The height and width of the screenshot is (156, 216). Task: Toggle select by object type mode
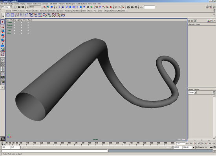coord(48,7)
